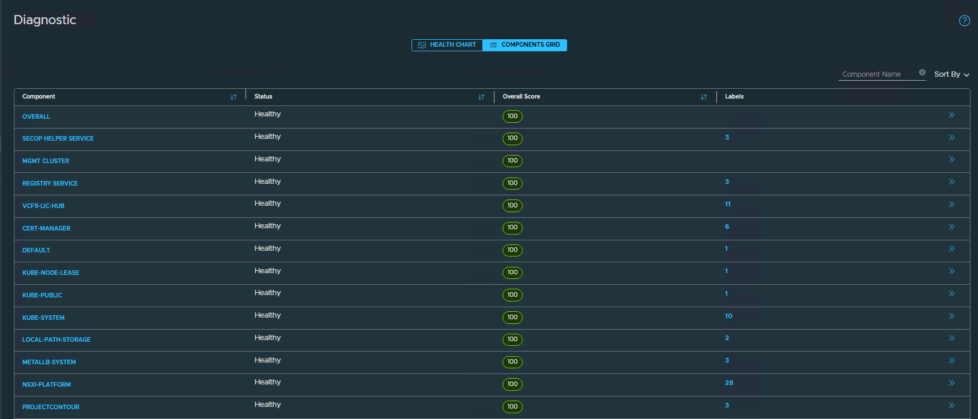The height and width of the screenshot is (419, 978).
Task: Show the 3 labels for PROJECTCONTOUR
Action: [x=727, y=405]
